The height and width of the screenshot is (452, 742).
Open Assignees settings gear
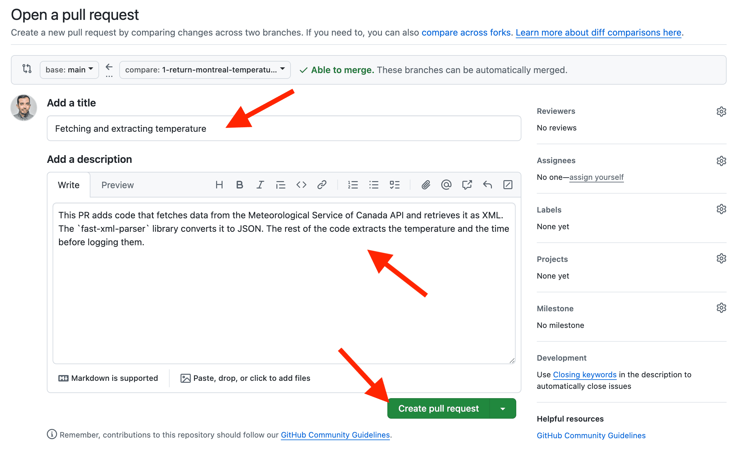click(721, 161)
